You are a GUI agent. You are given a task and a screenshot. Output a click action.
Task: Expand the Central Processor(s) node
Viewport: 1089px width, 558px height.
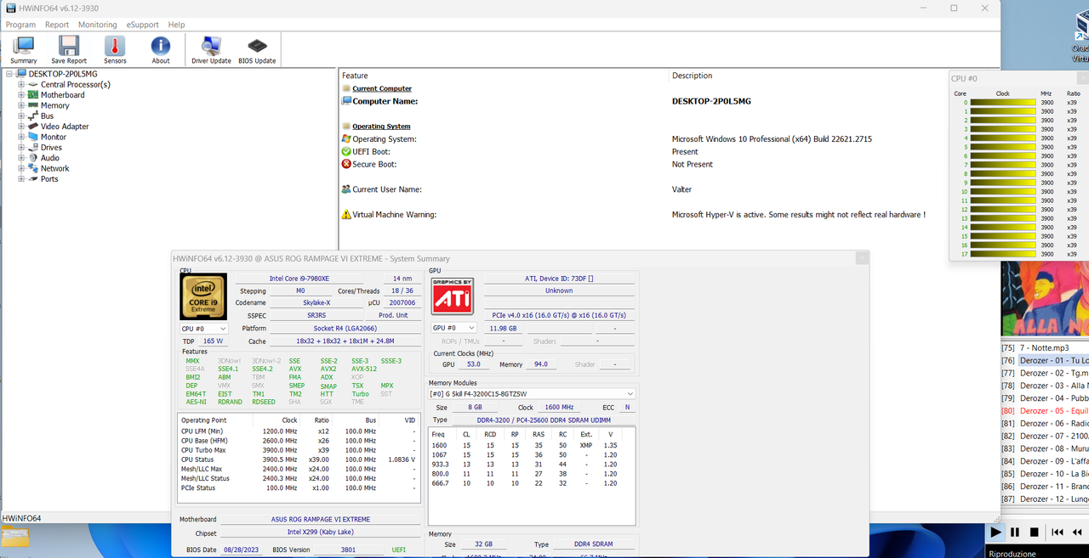[21, 84]
